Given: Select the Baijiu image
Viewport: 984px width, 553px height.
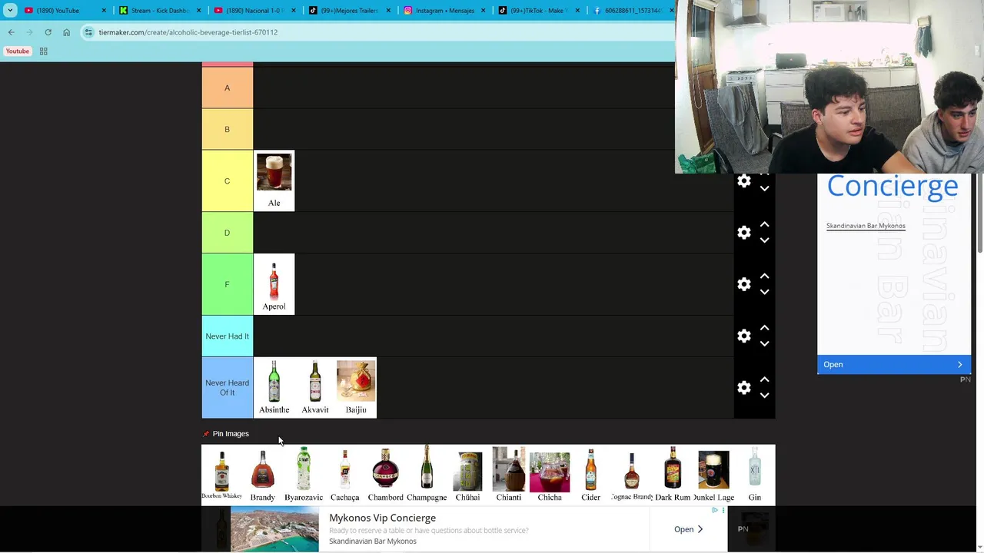Looking at the screenshot, I should click(x=356, y=388).
